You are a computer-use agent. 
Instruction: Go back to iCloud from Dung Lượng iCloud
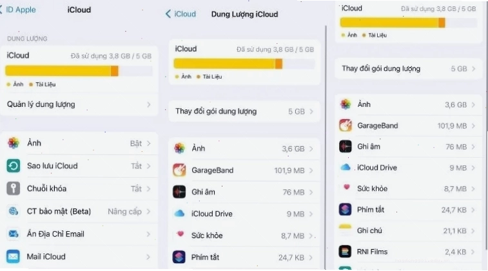pos(181,14)
